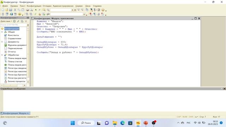Clear the configuration tree search field
This screenshot has width=226, height=127.
pos(28,25)
